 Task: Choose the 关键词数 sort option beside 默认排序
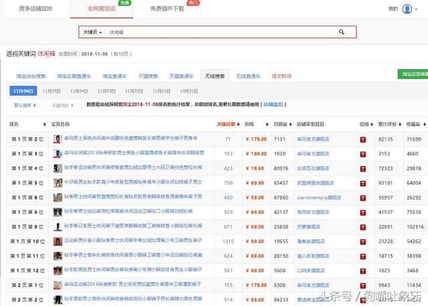62,105
